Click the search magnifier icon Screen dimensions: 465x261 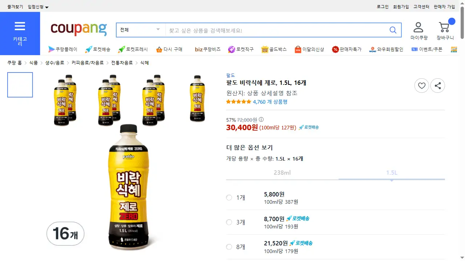393,30
